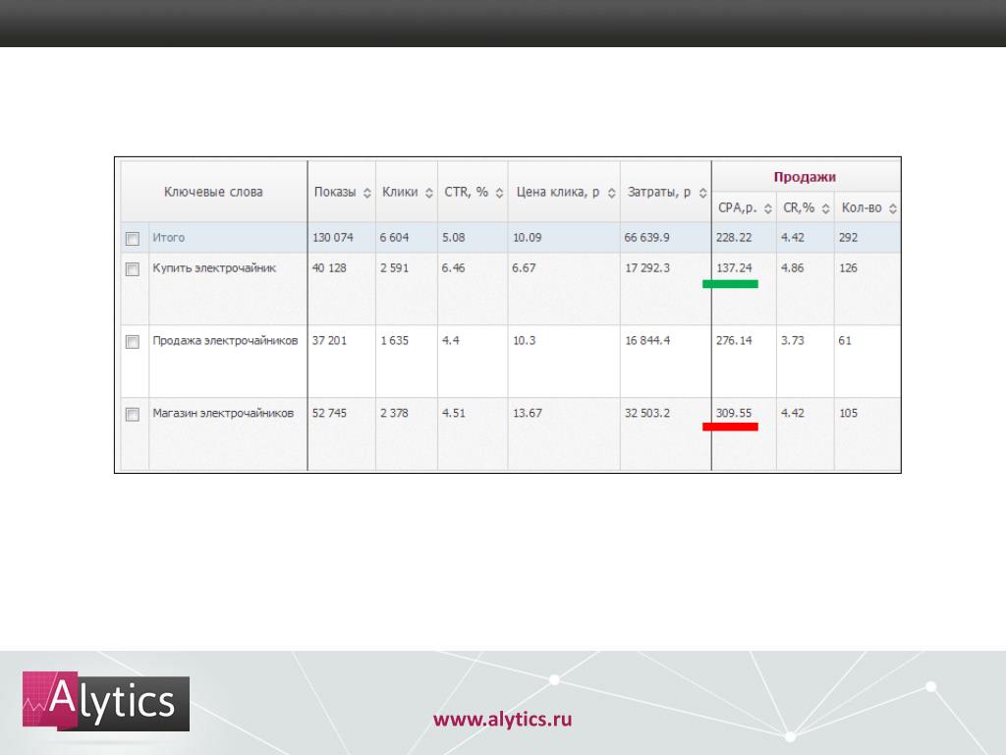1006x755 pixels.
Task: Click the Затраты, р header label
Action: click(659, 192)
